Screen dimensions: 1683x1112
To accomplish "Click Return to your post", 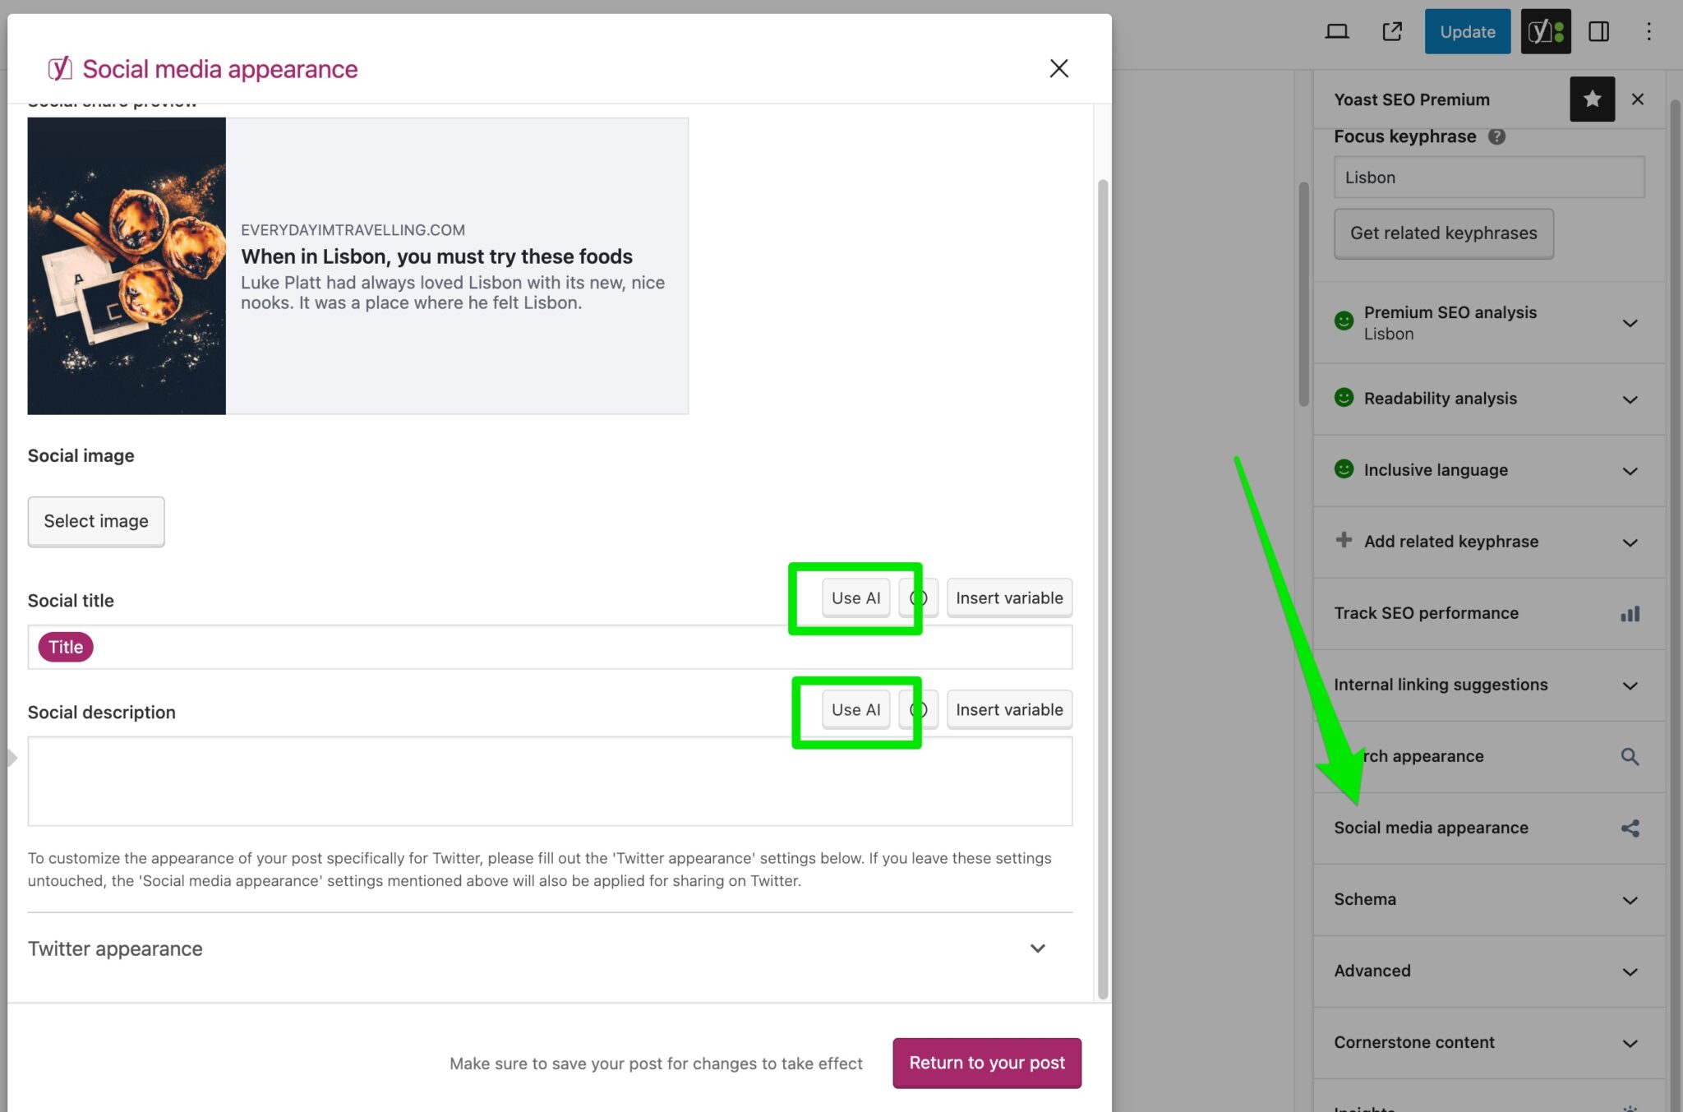I will 986,1063.
